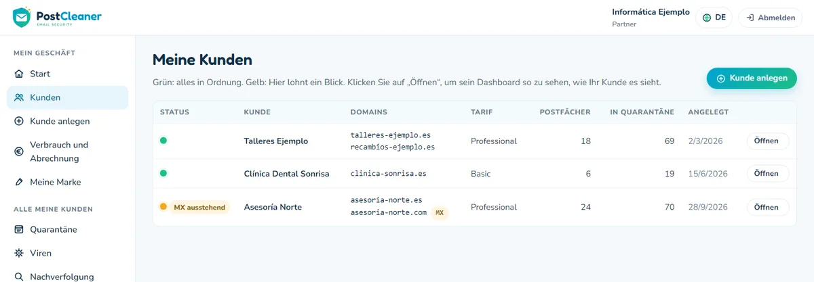Click the creation date 15/6/2026
Viewport: 814px width, 282px height.
coord(708,174)
